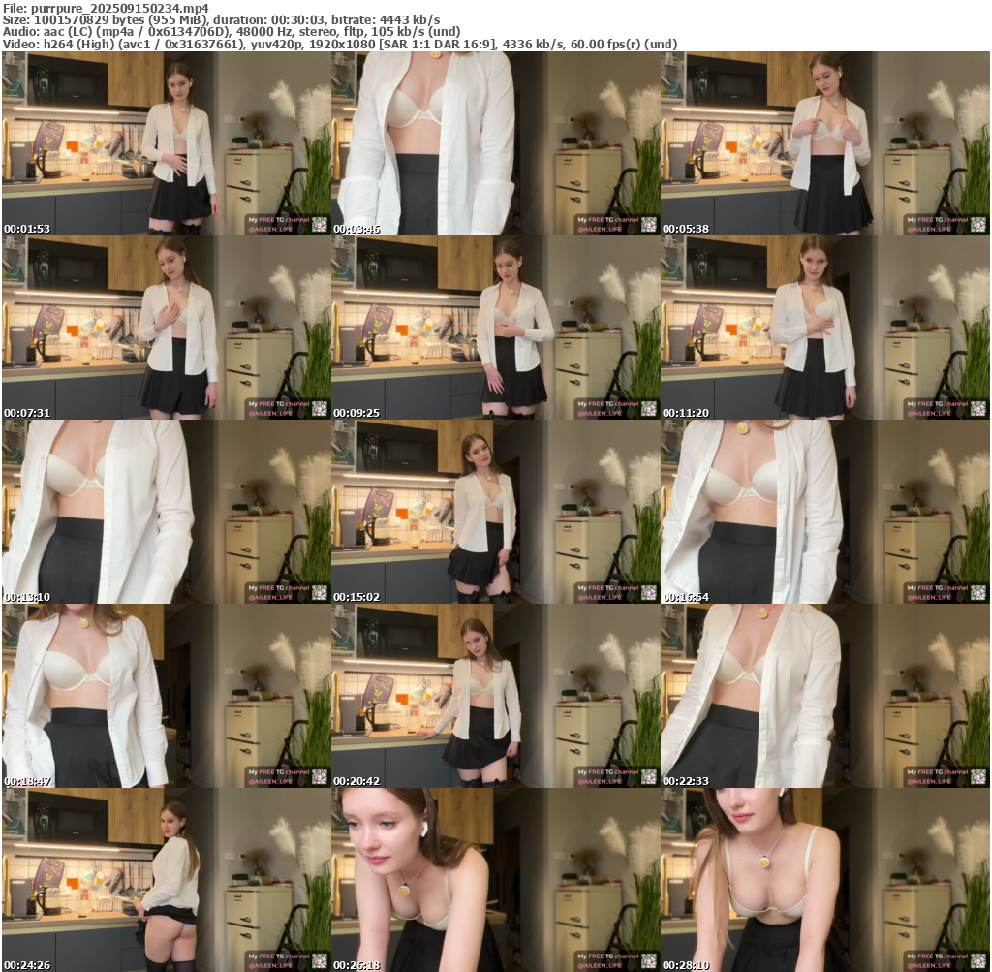Select the "Size: 1001570829 bytes" header line
The image size is (992, 972).
[222, 19]
